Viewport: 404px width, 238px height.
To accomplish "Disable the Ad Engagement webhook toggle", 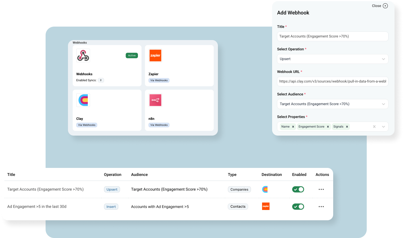I will 298,207.
